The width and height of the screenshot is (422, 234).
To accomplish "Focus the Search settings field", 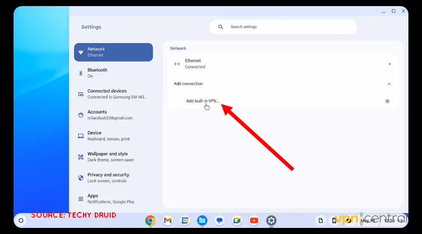I will pos(283,27).
